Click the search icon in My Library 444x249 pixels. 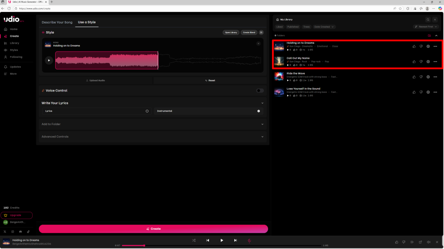pos(428,20)
